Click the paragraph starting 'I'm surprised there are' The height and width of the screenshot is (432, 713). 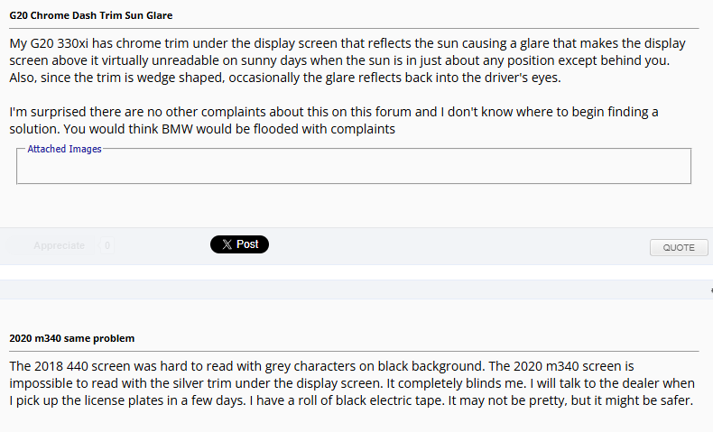(334, 120)
